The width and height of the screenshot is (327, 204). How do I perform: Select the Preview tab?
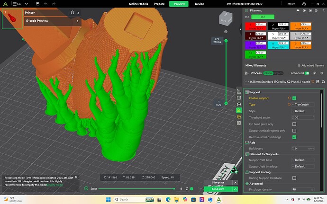(179, 4)
